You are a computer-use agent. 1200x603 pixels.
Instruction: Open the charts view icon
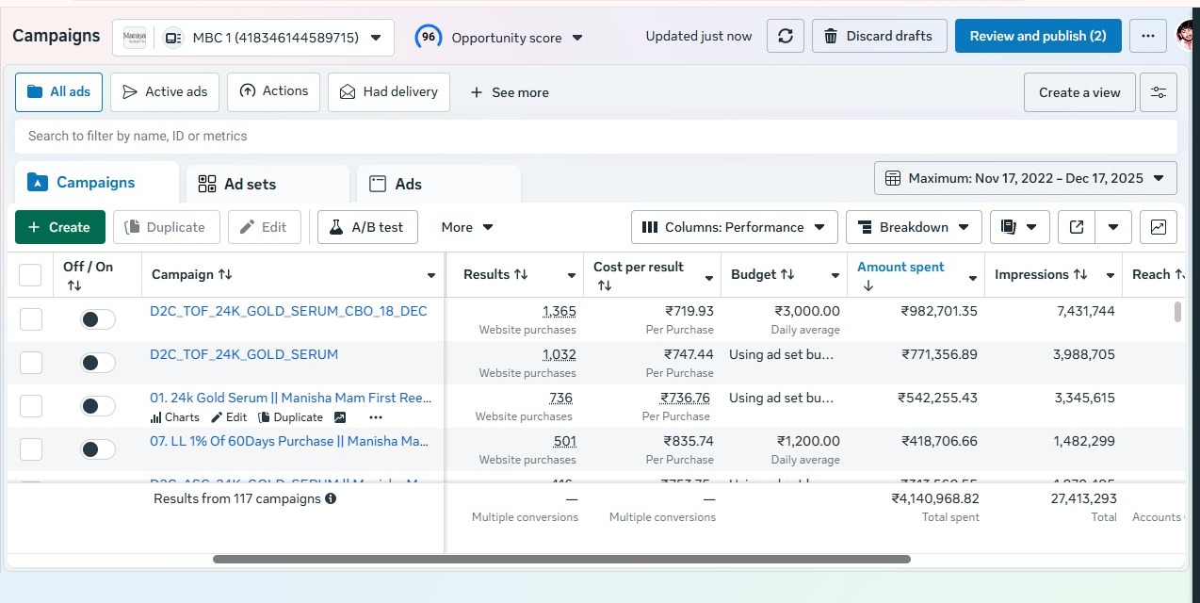click(x=1158, y=227)
